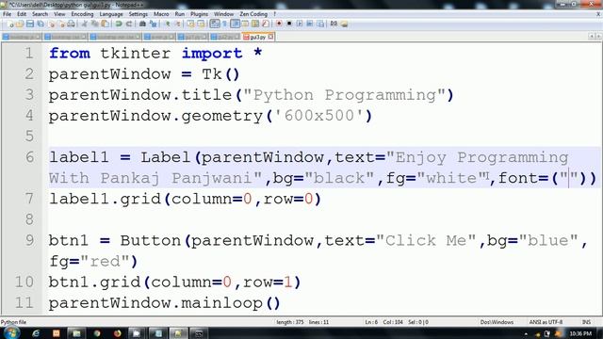
Task: Click the 'Ln : 6 Col : 104' status entry
Action: [383, 322]
